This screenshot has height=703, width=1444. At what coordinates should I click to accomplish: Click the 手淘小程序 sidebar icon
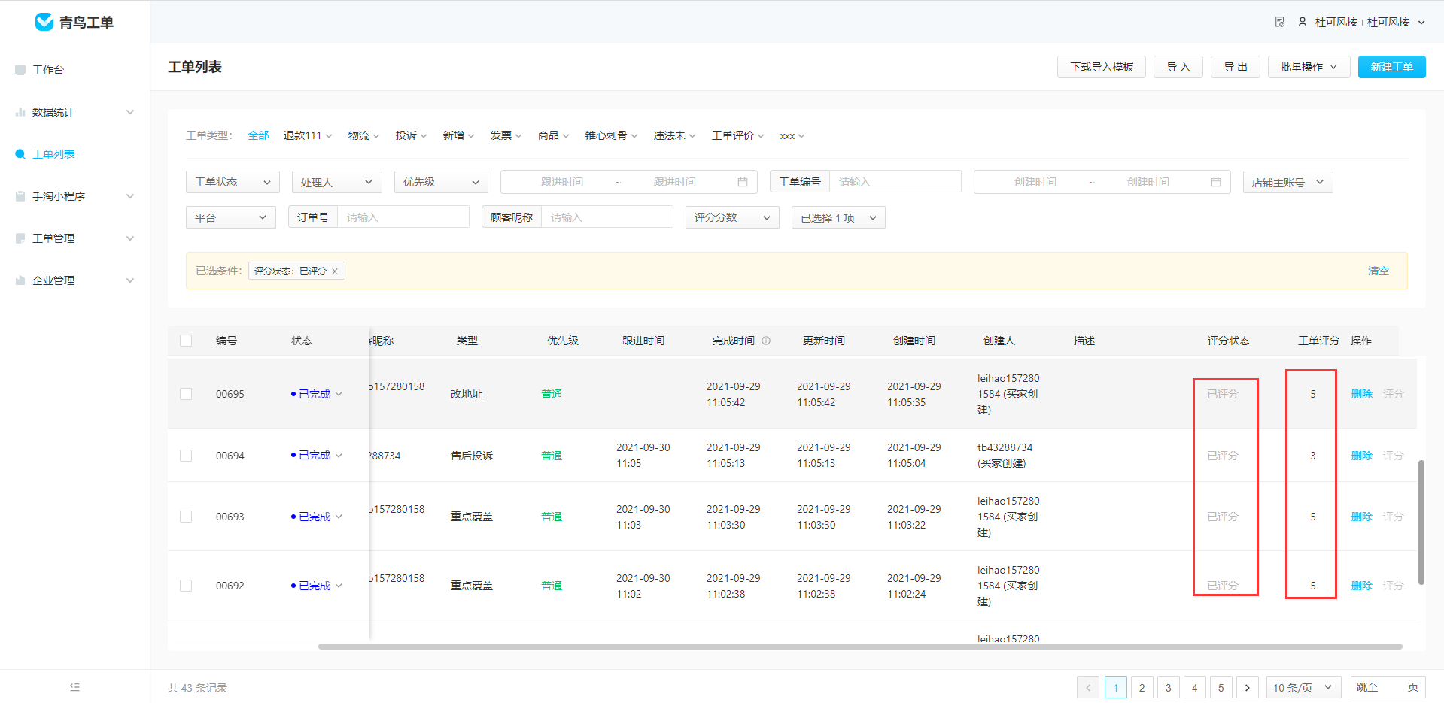tap(20, 196)
